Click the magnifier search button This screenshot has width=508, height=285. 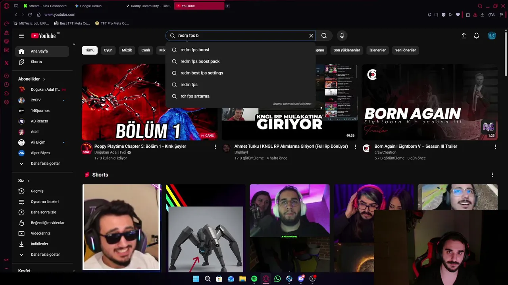(x=324, y=36)
